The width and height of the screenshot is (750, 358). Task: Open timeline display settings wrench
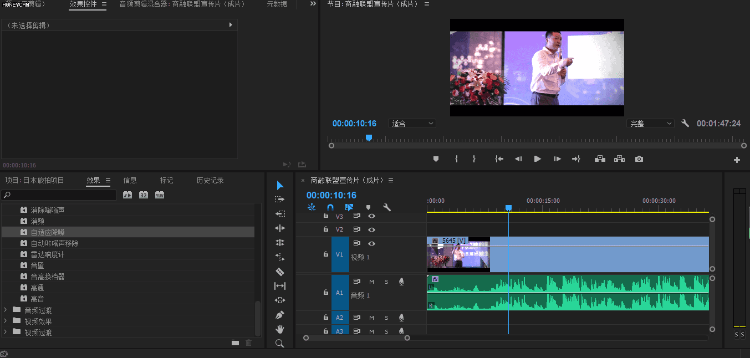tap(387, 208)
